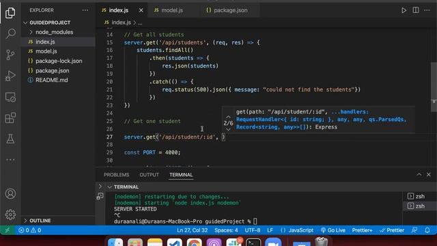Select the TERMINAL panel tab
Screen dimensions: 437x246
(x=181, y=175)
